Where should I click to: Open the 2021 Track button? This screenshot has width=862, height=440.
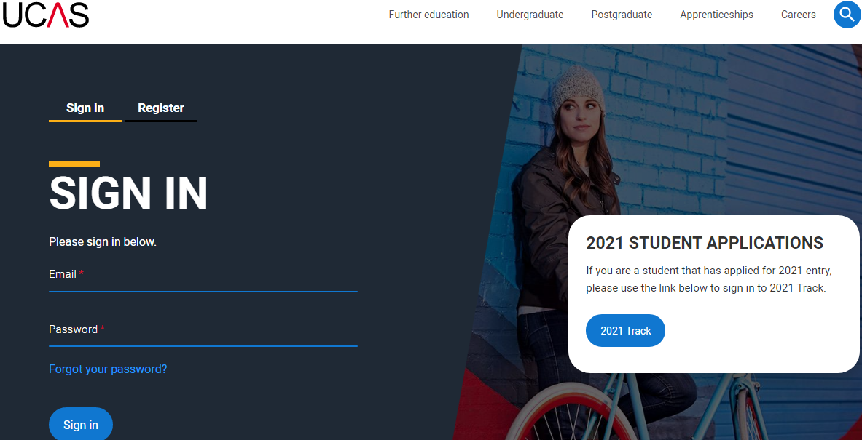(626, 331)
